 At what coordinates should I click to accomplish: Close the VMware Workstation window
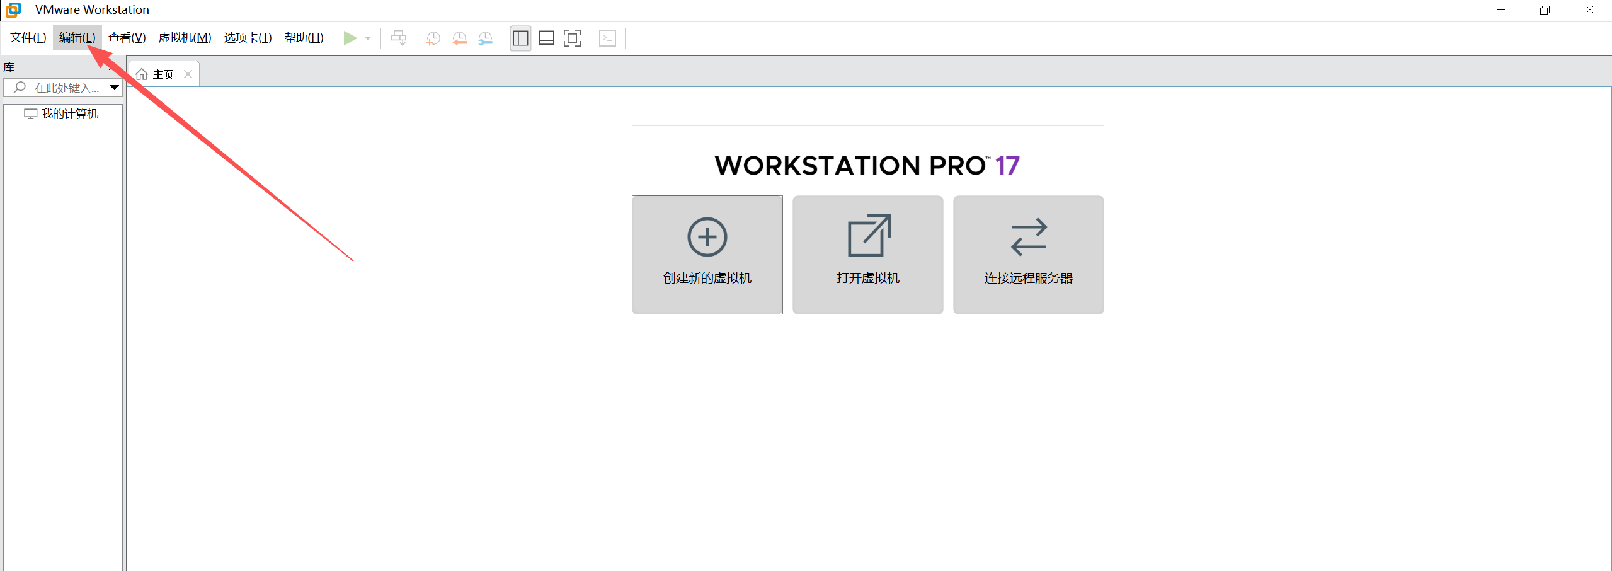tap(1589, 10)
